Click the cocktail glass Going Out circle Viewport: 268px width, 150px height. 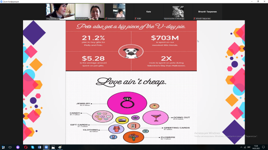155,117
